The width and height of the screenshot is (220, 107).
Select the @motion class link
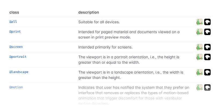click(16, 87)
